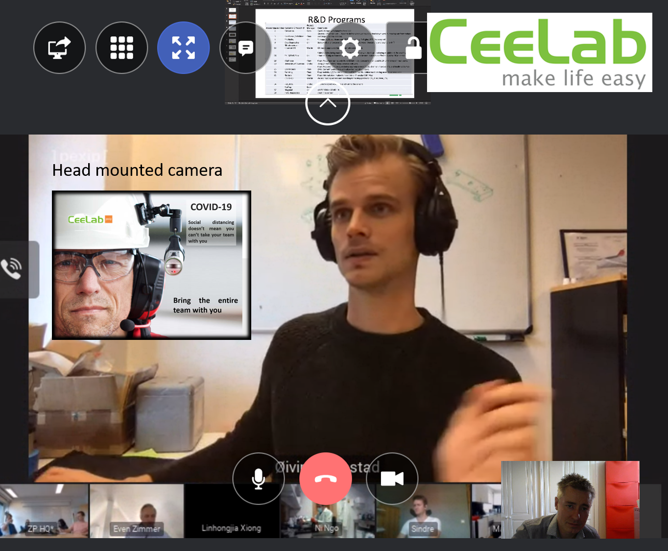Click the self-view video at bottom right
Screen dimensions: 668x551
click(x=570, y=500)
